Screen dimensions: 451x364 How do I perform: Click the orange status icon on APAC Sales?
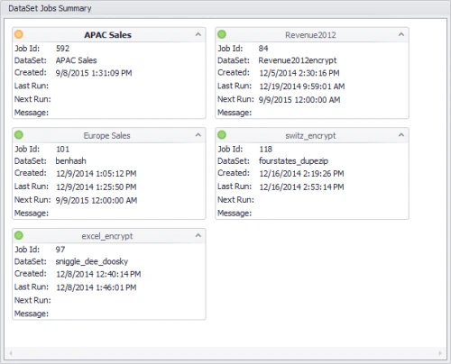19,34
